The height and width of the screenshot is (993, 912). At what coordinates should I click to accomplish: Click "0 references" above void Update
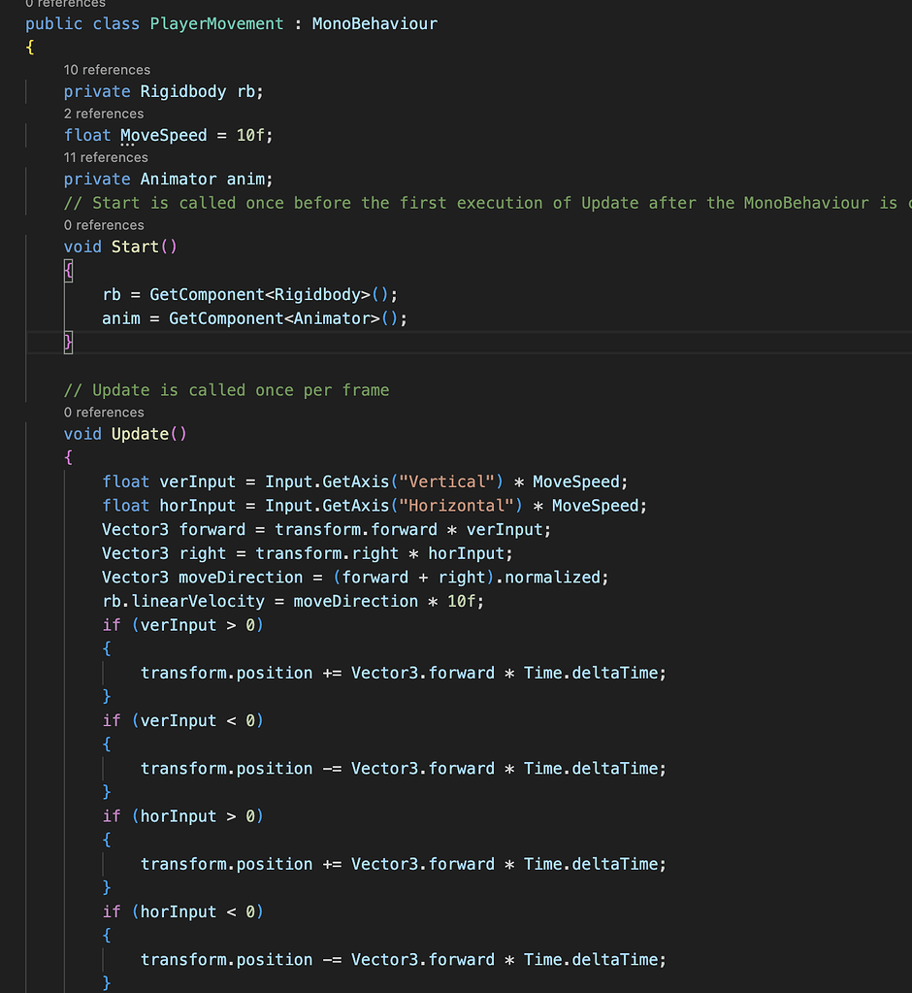pyautogui.click(x=103, y=413)
